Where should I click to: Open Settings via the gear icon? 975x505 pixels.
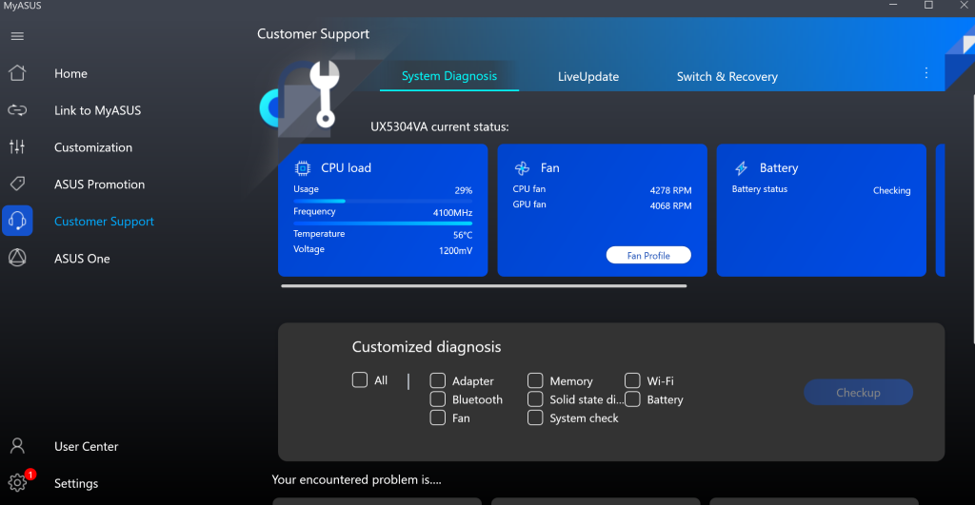[17, 483]
